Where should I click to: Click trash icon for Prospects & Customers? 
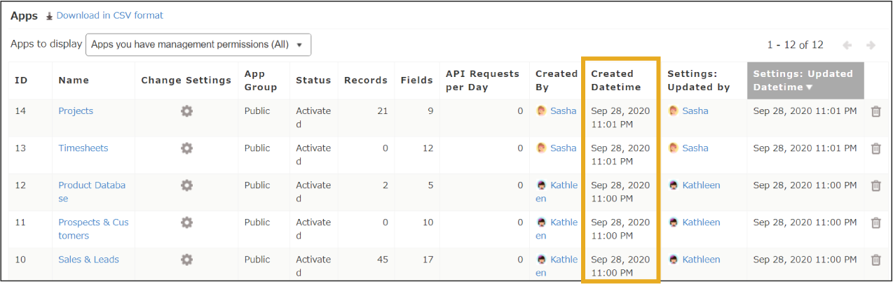point(875,222)
